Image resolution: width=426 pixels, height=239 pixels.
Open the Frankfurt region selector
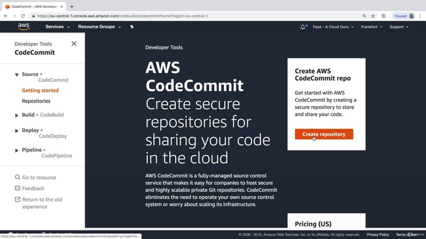click(x=372, y=27)
